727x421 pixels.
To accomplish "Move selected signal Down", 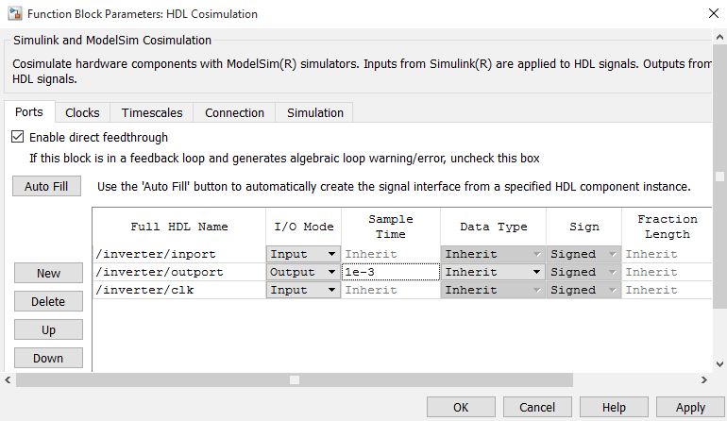I will (x=49, y=358).
